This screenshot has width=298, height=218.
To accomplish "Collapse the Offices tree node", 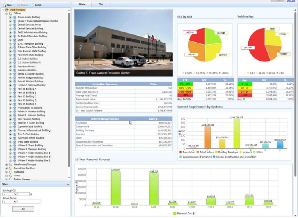I will tap(7, 14).
